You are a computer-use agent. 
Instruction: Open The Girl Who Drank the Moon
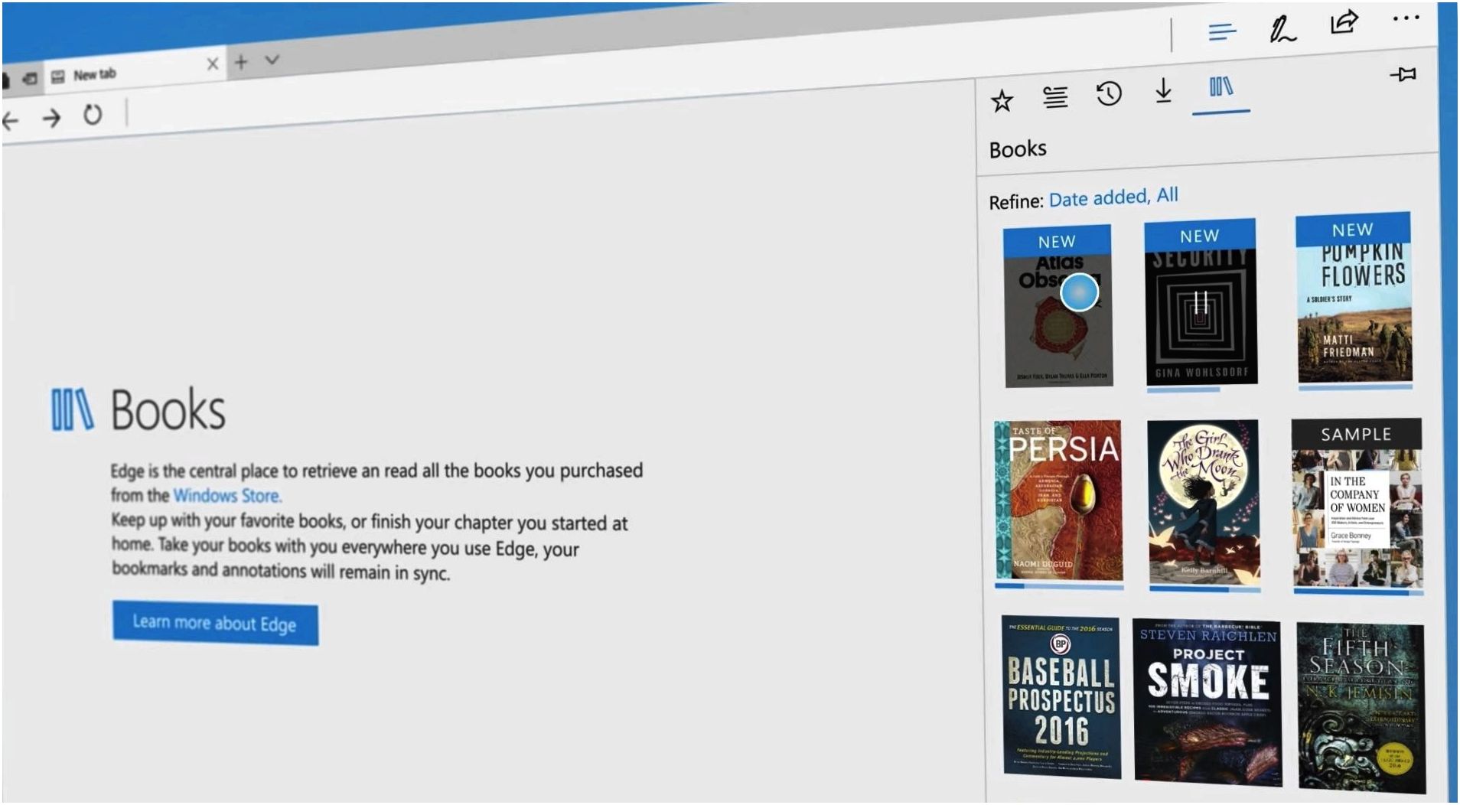pyautogui.click(x=1203, y=502)
